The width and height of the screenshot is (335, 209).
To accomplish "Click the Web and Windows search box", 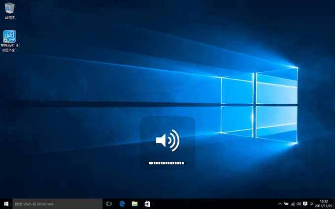I will click(x=58, y=204).
